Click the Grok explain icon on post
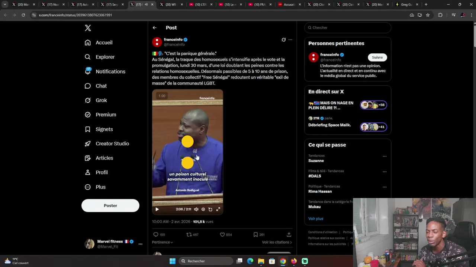Image resolution: width=476 pixels, height=267 pixels. coord(283,40)
